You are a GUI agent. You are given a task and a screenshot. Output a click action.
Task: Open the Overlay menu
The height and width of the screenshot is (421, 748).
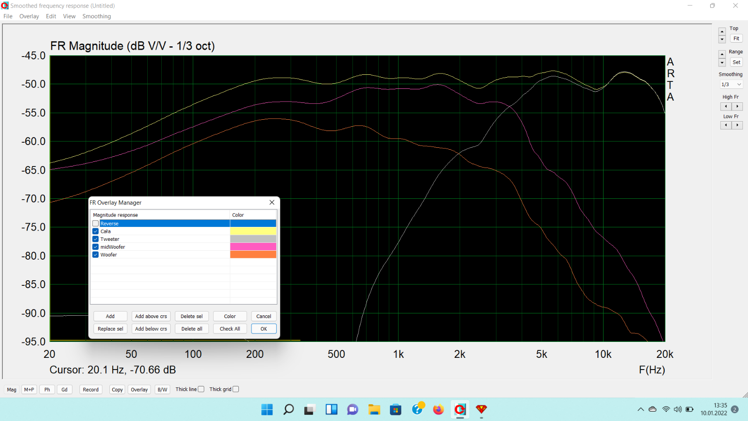click(29, 16)
